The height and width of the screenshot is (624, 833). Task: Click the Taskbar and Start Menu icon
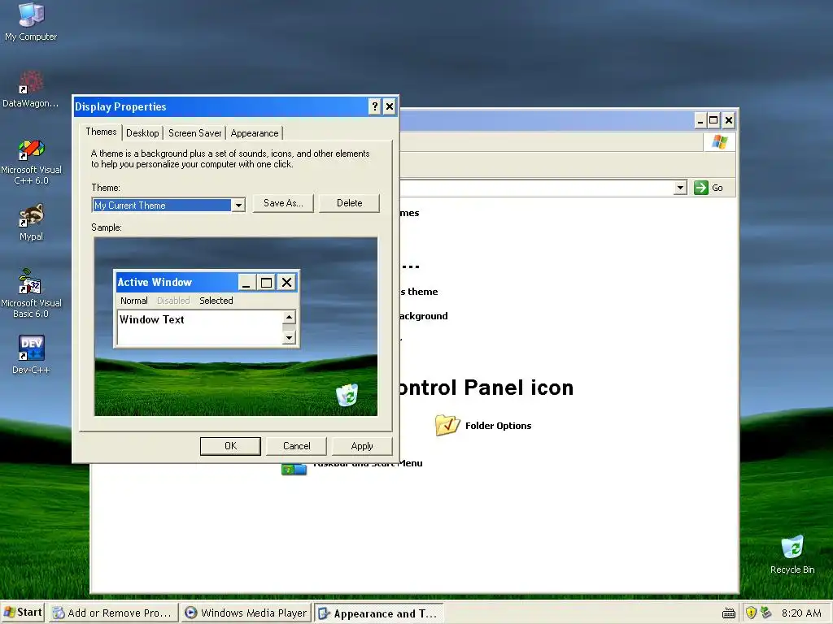point(294,469)
